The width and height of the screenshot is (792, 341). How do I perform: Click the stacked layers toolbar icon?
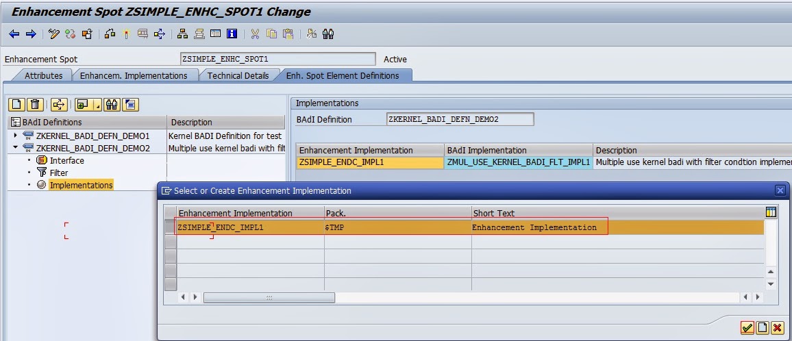coord(199,34)
